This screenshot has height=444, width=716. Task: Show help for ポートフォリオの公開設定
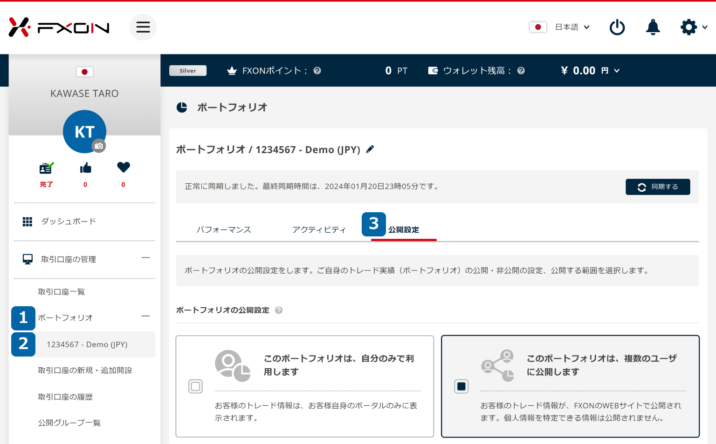(279, 310)
